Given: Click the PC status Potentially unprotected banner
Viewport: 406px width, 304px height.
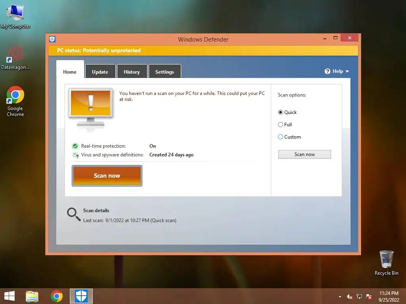Looking at the screenshot, I should (203, 50).
